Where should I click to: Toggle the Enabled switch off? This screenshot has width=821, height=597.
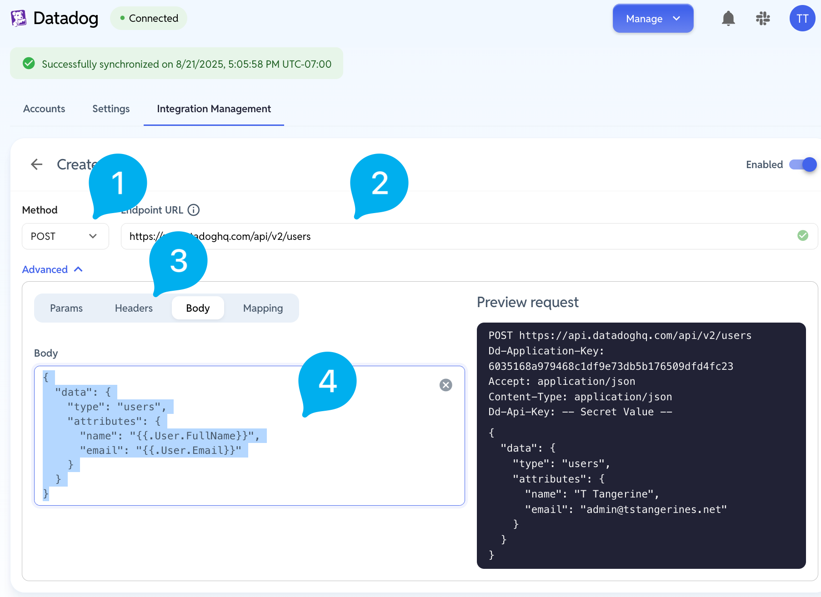coord(803,164)
